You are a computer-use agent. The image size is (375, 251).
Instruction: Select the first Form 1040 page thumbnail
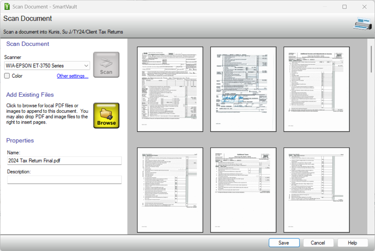tap(169, 89)
